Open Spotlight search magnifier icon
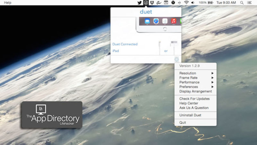 point(242,3)
